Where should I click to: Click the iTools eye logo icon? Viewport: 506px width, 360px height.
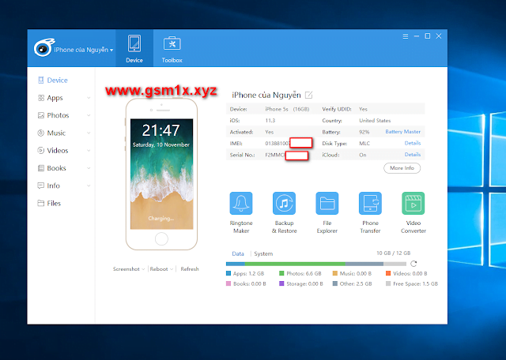(43, 47)
